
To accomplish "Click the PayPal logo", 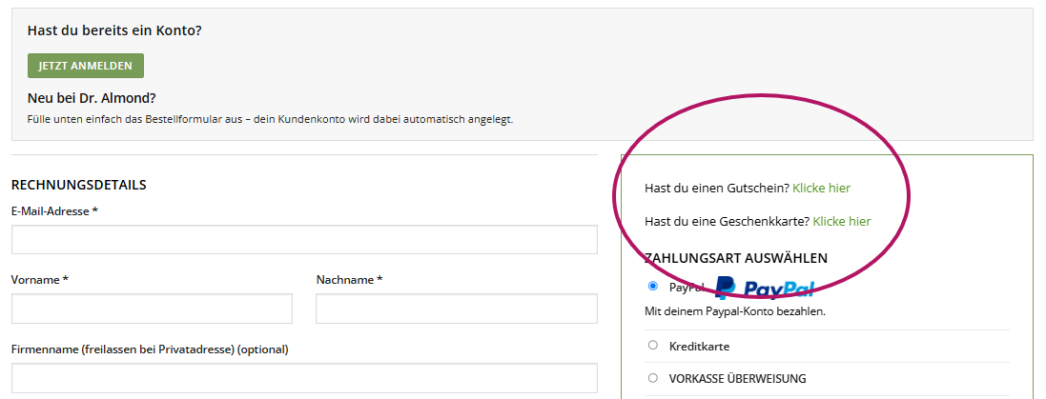I will [765, 288].
